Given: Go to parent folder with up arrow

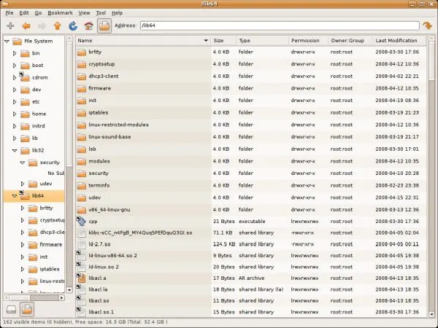Looking at the screenshot, I should click(57, 26).
